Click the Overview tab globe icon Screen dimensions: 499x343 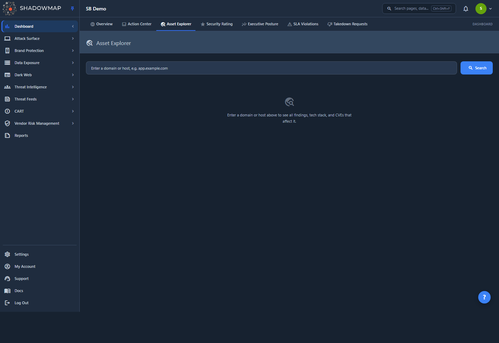coord(93,24)
